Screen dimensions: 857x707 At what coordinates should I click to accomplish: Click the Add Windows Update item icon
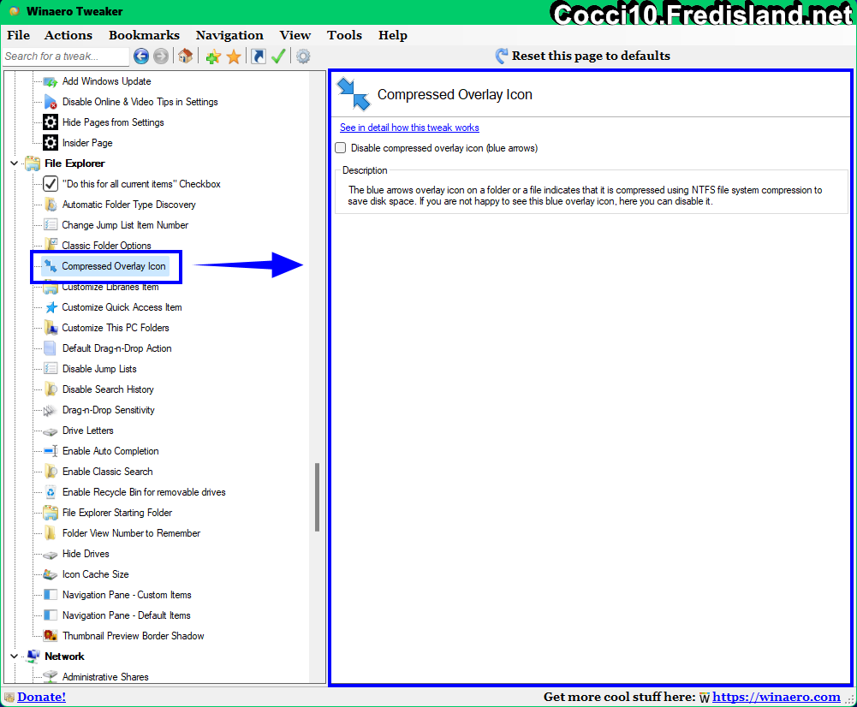(x=51, y=81)
